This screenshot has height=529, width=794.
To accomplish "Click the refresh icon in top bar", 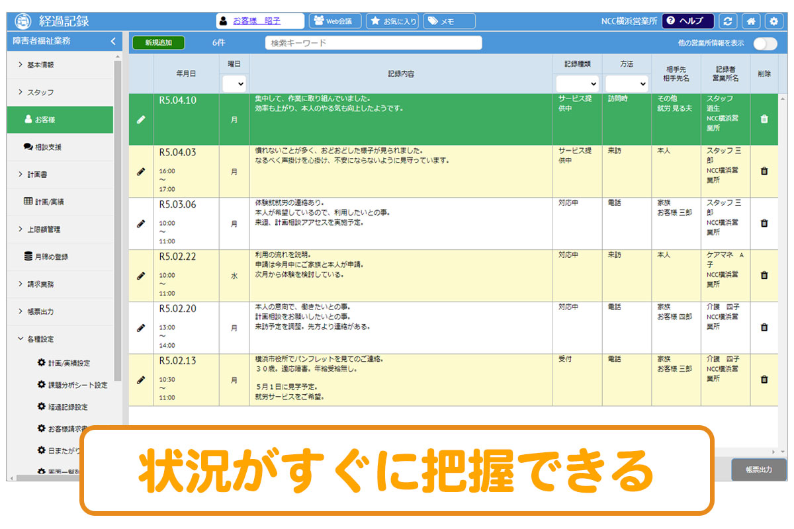I will [728, 21].
